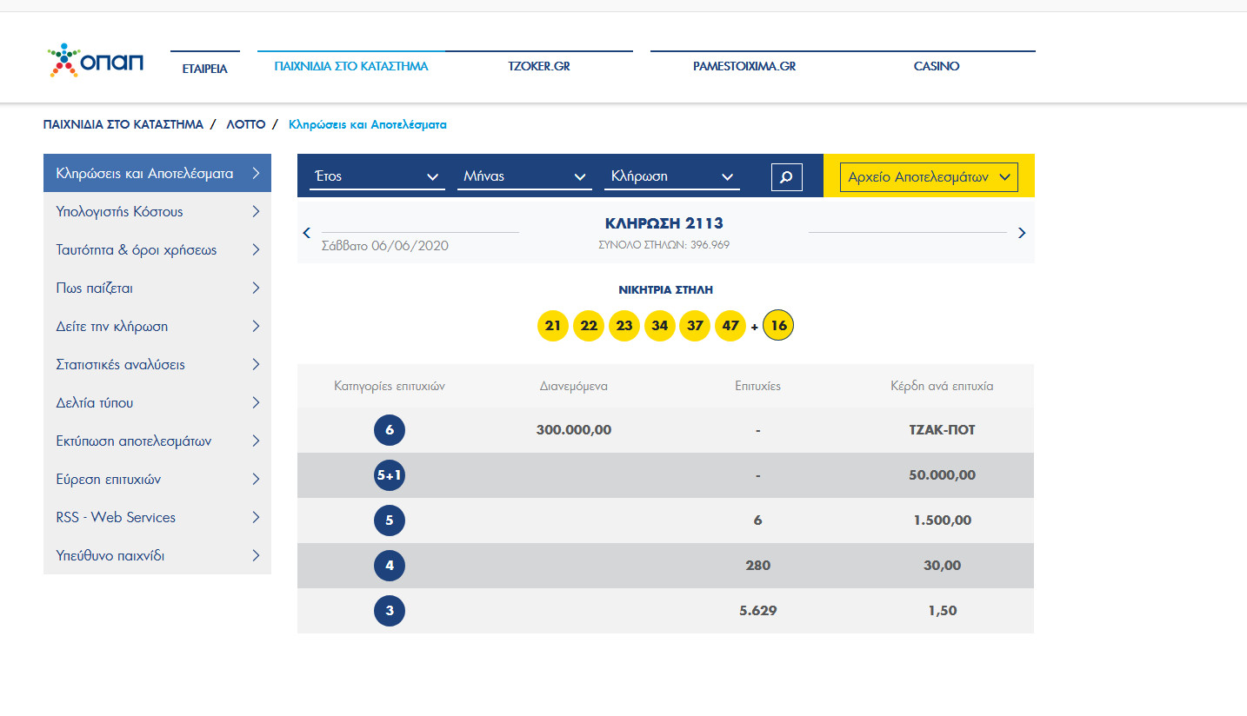Click 1.500,00 prize cell
The height and width of the screenshot is (716, 1247).
tap(943, 520)
